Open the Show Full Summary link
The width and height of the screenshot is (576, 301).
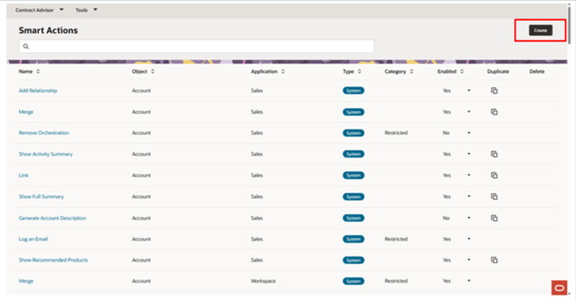coord(41,197)
